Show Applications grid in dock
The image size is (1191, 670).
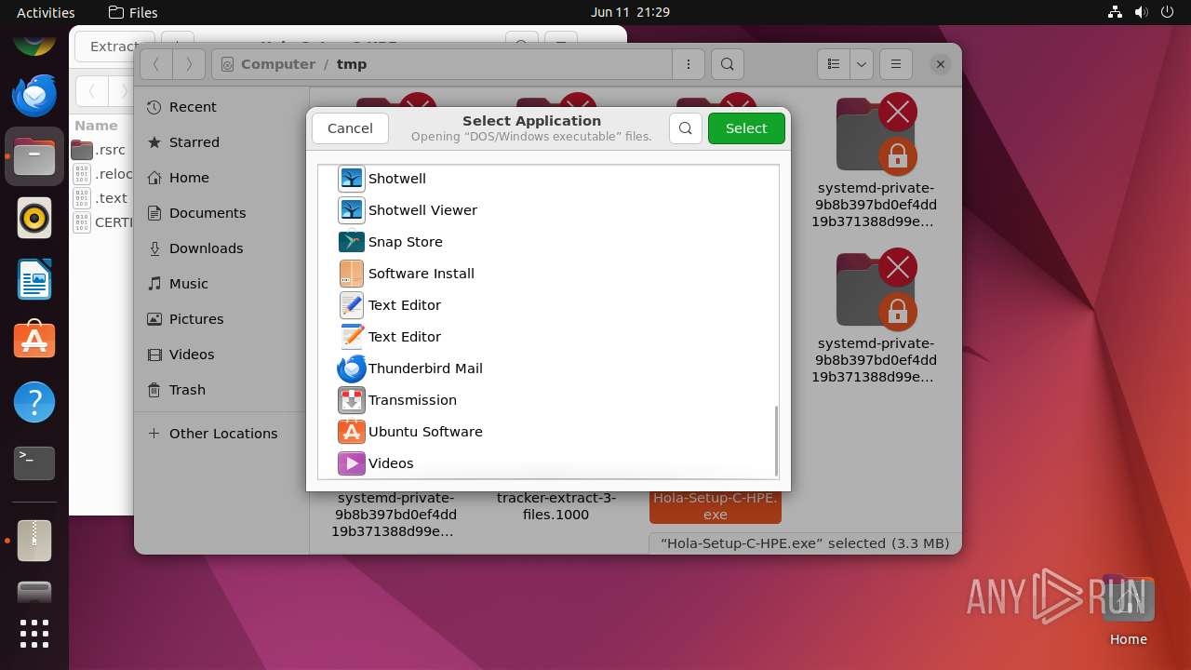coord(34,634)
